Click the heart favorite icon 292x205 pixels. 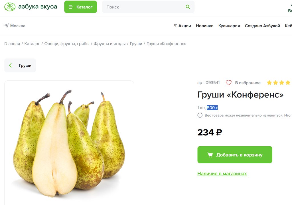pyautogui.click(x=228, y=83)
